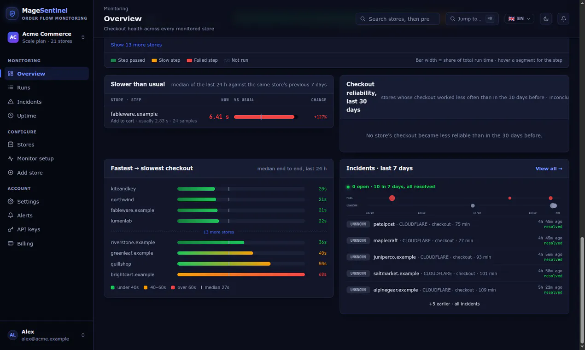Click View all incidents link

pyautogui.click(x=549, y=169)
